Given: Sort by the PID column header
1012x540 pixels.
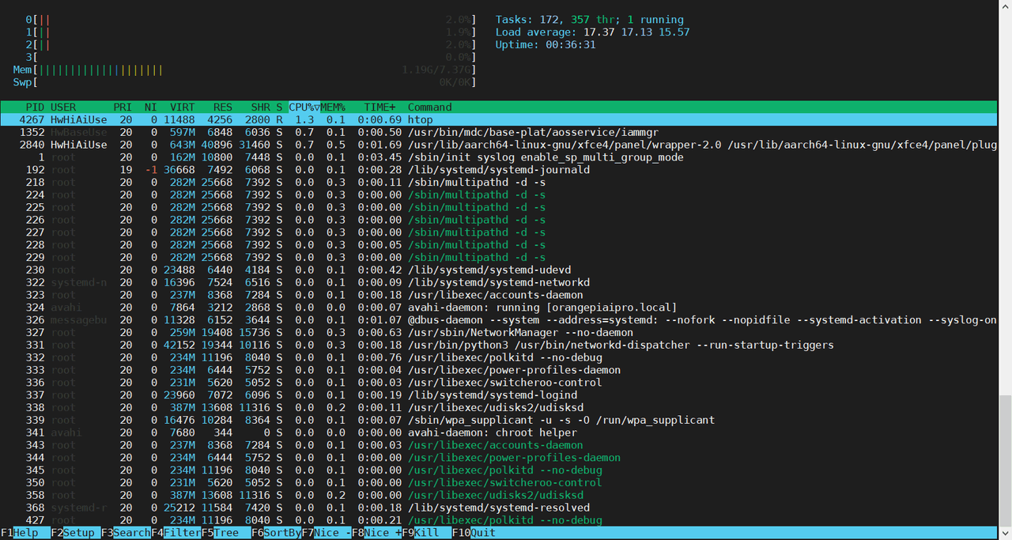Looking at the screenshot, I should coord(35,108).
